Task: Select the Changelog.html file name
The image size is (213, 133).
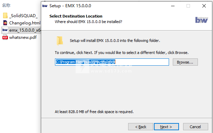Action: coord(25,23)
